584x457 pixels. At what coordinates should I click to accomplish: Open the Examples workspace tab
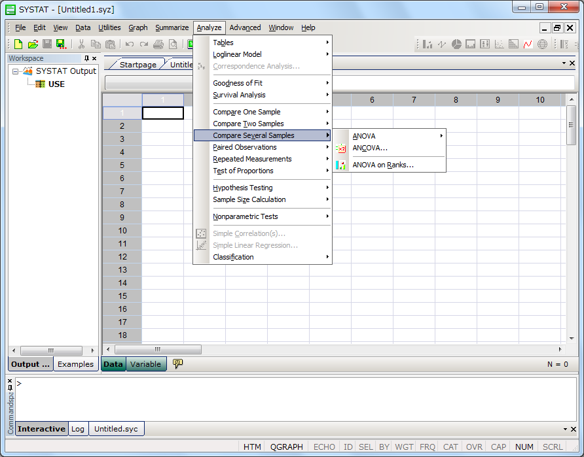pos(75,364)
